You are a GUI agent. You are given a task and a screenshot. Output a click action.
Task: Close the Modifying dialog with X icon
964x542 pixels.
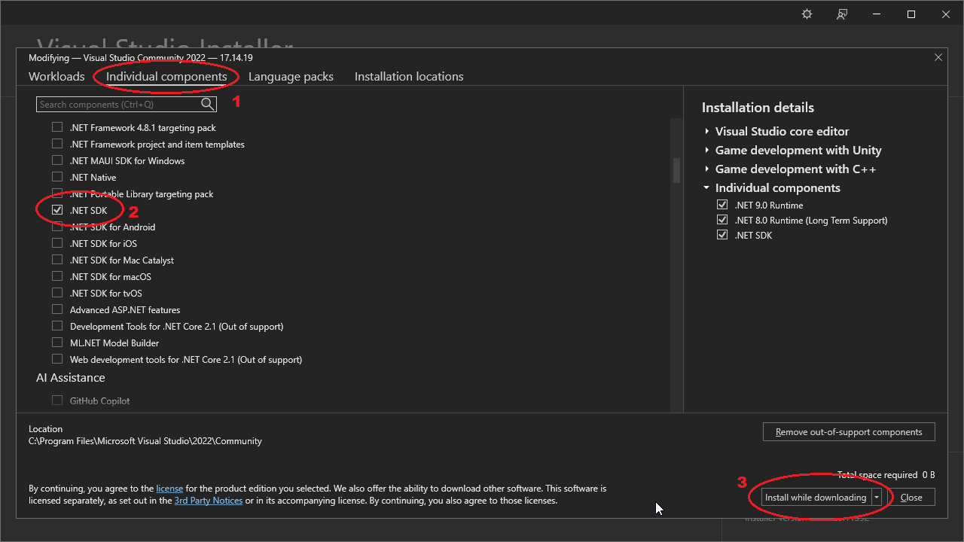tap(938, 57)
